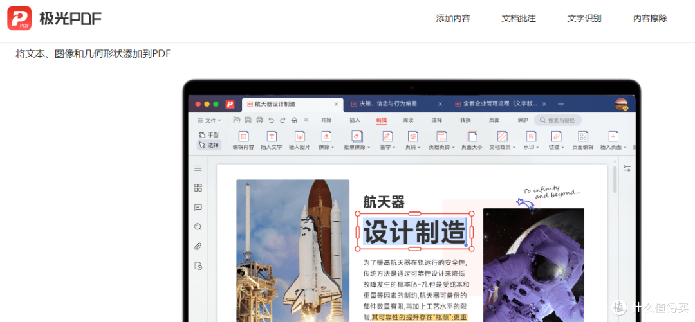Click the 插入图片 tool icon

coord(300,140)
